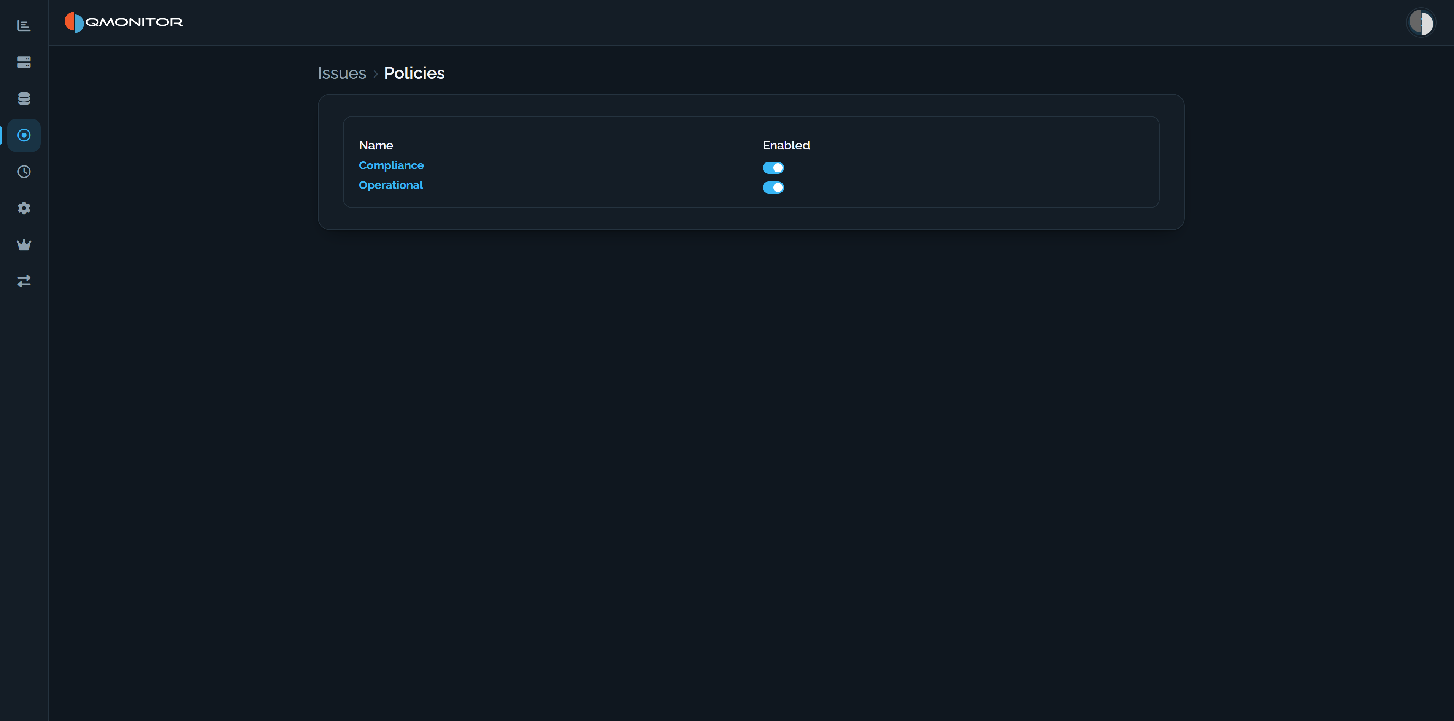
Task: Go back to Issues breadcrumb
Action: click(x=342, y=73)
